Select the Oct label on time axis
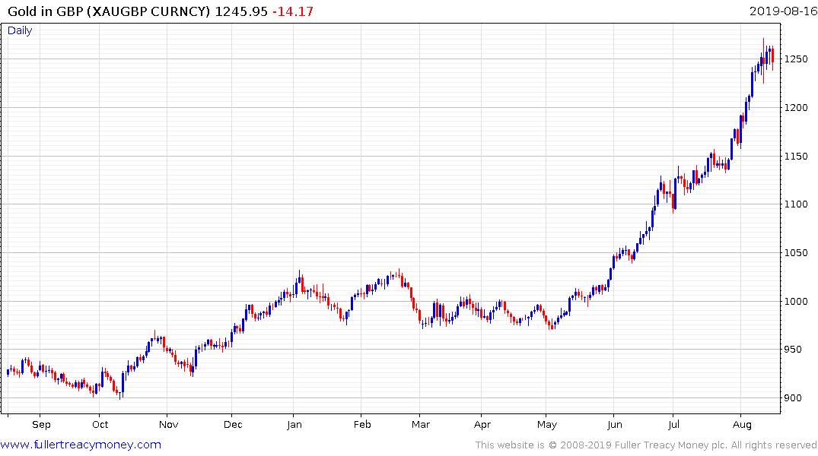 point(100,424)
